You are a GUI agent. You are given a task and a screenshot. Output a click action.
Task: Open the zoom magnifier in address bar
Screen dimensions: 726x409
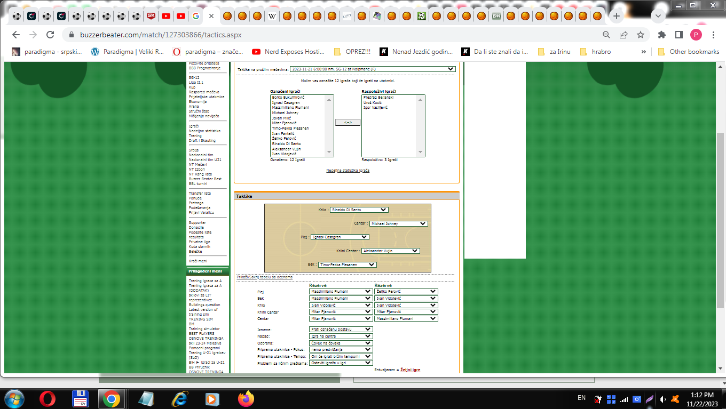[x=606, y=35]
